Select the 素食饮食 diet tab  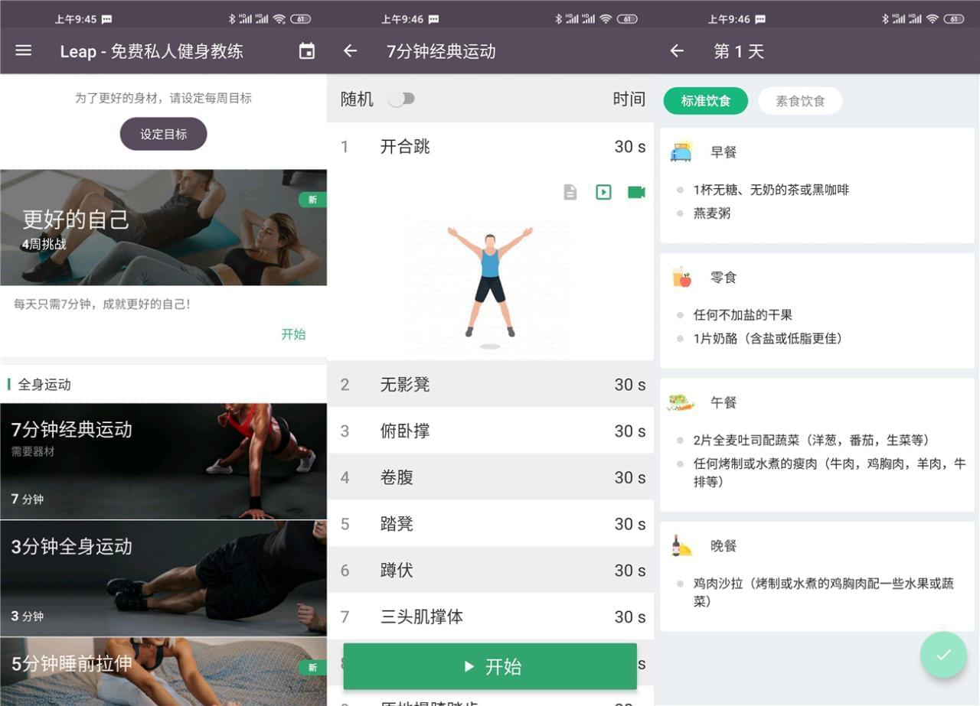pyautogui.click(x=800, y=101)
